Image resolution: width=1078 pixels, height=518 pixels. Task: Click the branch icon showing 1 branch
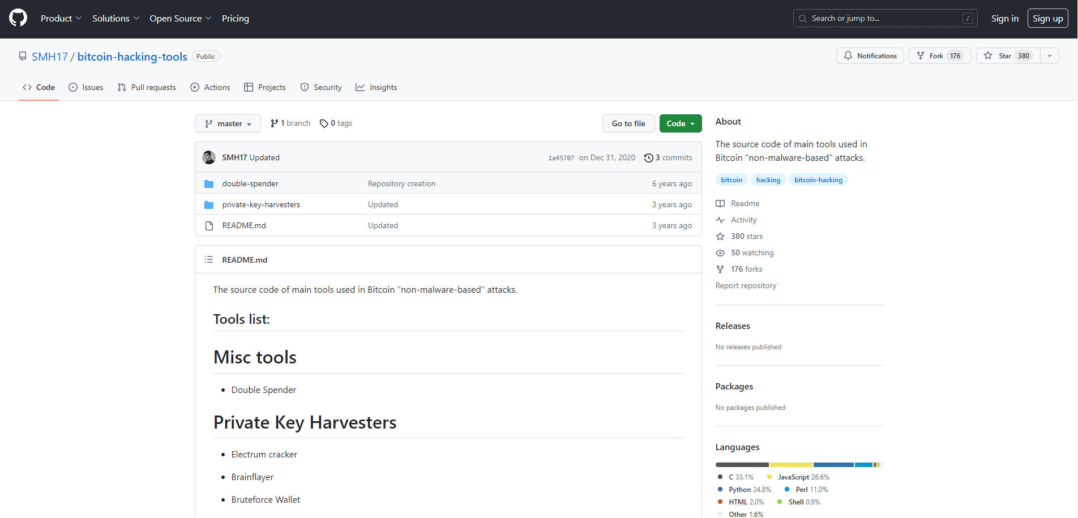(x=275, y=123)
